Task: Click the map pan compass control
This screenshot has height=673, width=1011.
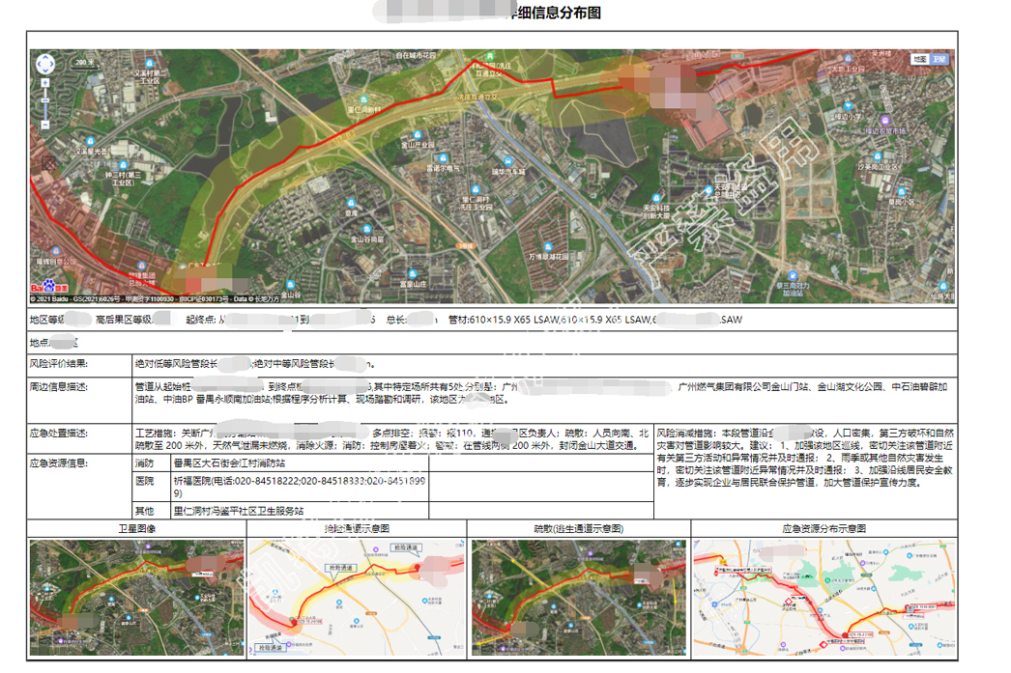Action: (x=45, y=65)
